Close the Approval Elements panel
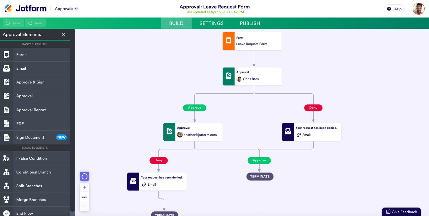The image size is (429, 216). point(64,34)
